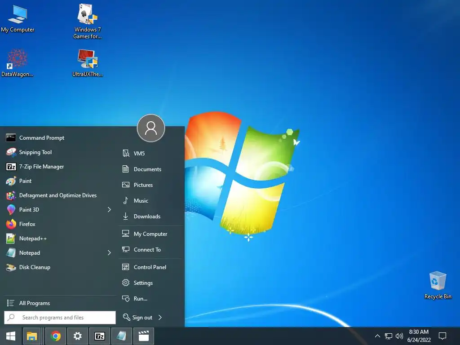Expand the Paint 3D submenu arrow
460x345 pixels.
click(x=109, y=209)
